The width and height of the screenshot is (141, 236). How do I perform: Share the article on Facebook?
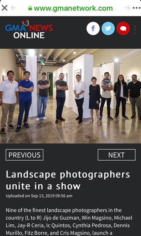point(93,28)
